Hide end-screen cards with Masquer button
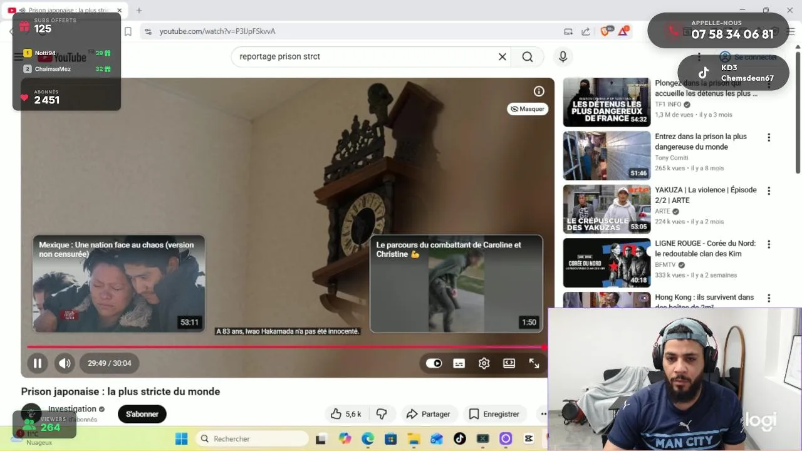802x451 pixels. (528, 109)
